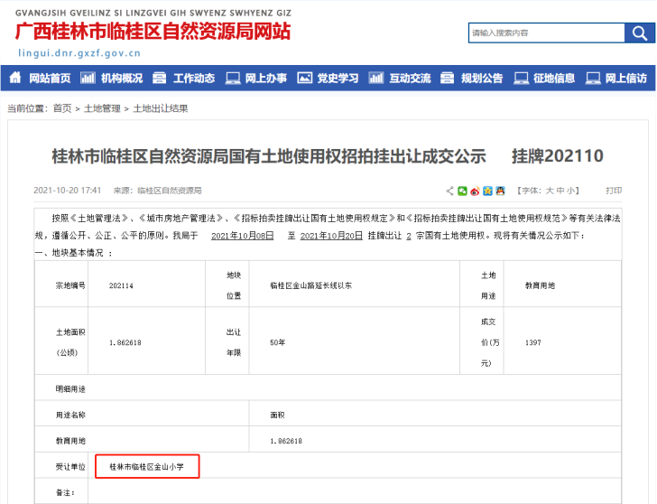The width and height of the screenshot is (657, 504).
Task: Click the picture icon before 党史学习
Action: 304,79
